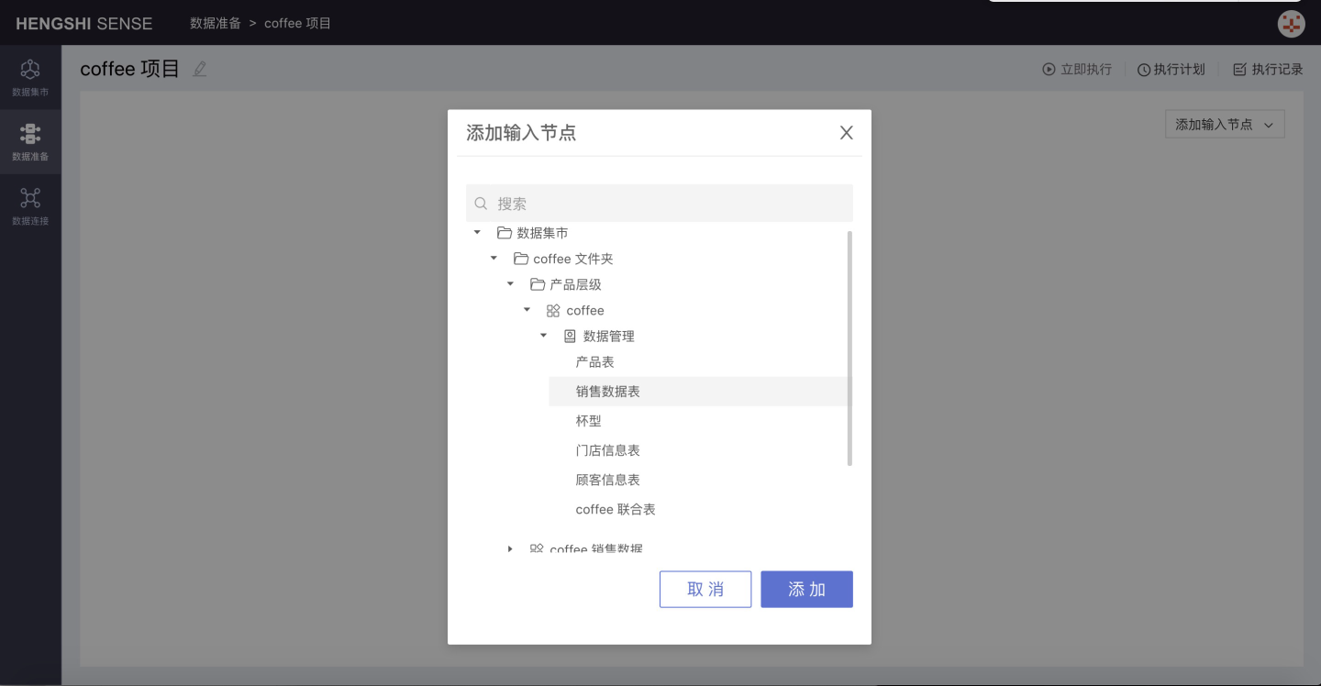1321x686 pixels.
Task: Open the 添加输入节点 dropdown
Action: [1224, 125]
